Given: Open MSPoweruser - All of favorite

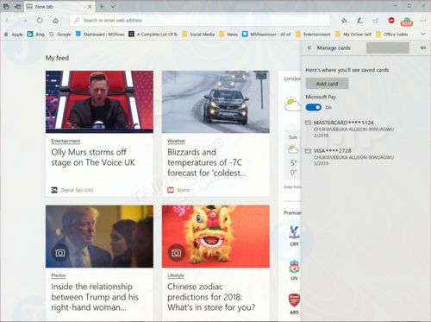Looking at the screenshot, I should [266, 35].
